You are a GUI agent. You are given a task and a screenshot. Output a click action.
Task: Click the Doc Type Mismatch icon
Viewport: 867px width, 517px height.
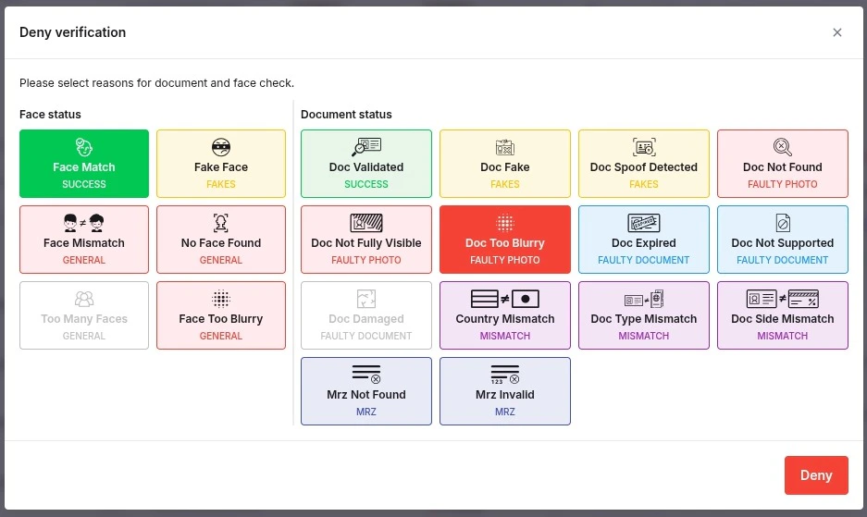pos(644,299)
